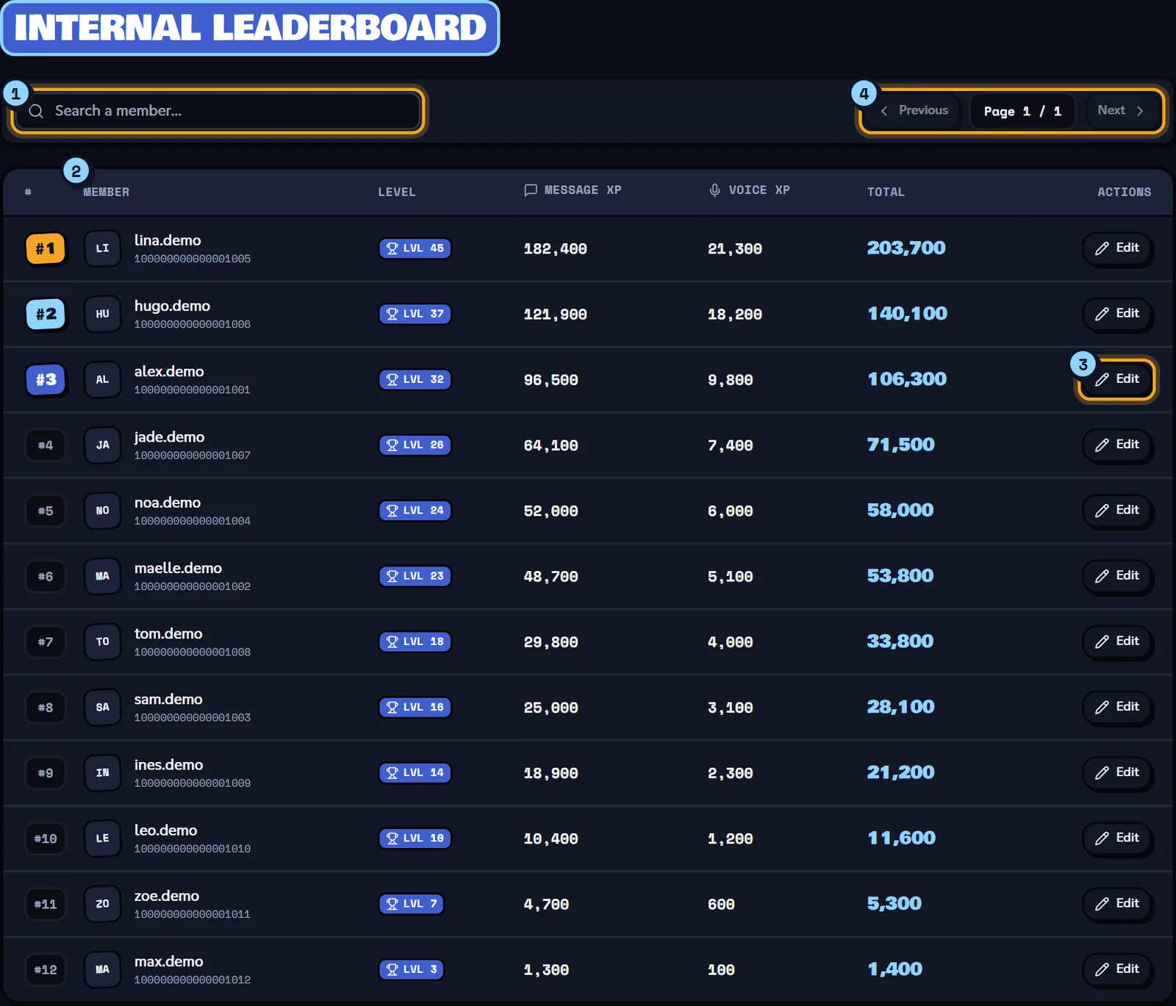Viewport: 1176px width, 1006px height.
Task: Focus the Search a member field
Action: 218,111
